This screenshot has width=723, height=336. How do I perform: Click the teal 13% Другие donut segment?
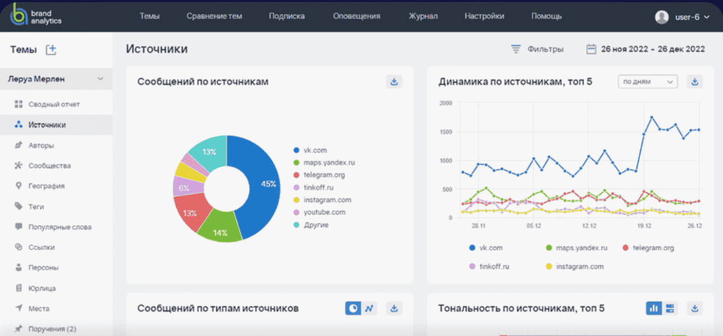[x=211, y=151]
